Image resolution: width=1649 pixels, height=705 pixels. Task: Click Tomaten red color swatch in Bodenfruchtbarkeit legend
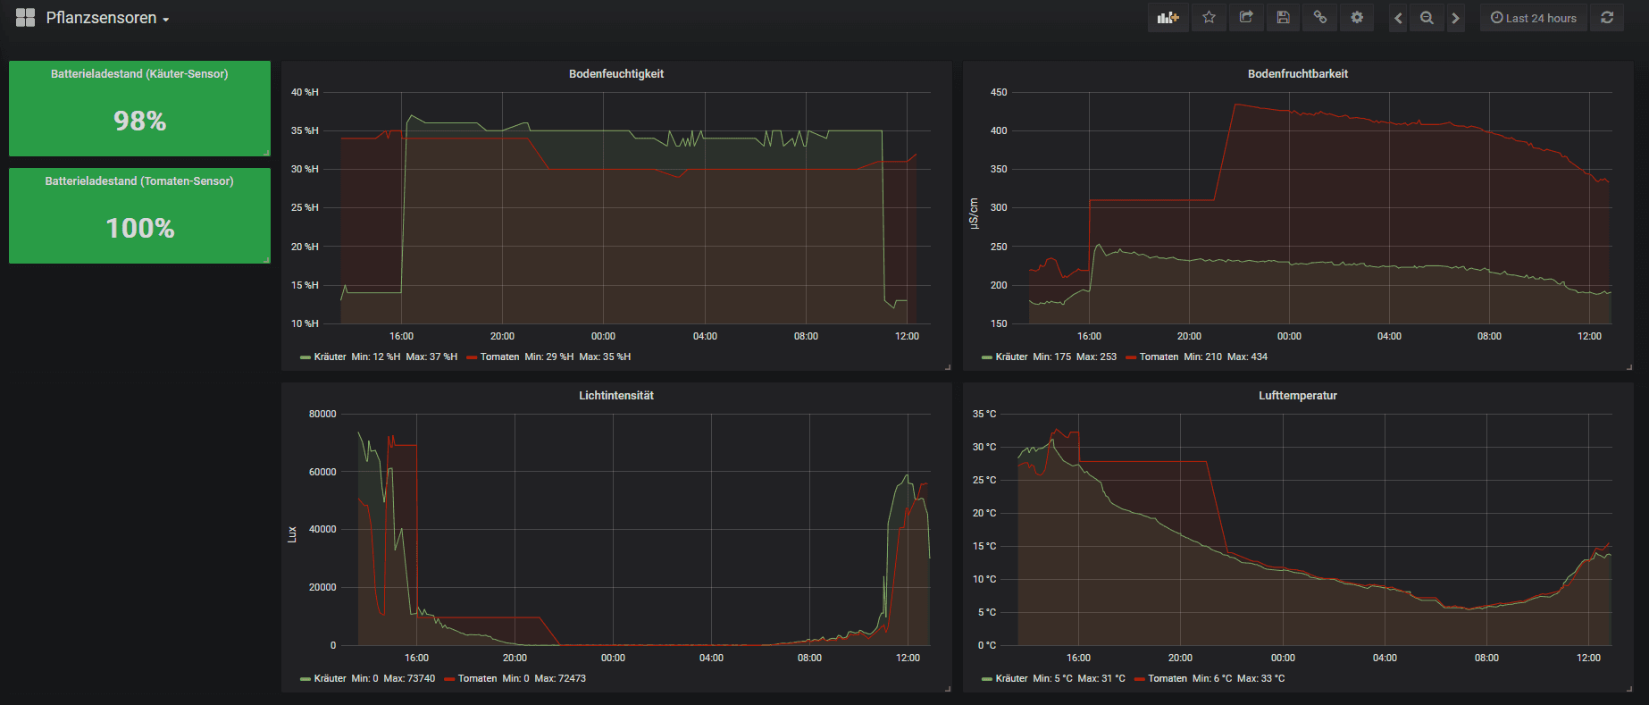[1131, 357]
